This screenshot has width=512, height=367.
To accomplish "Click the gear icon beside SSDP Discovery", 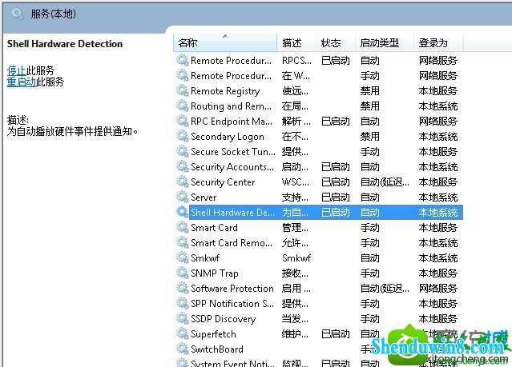I will [183, 319].
